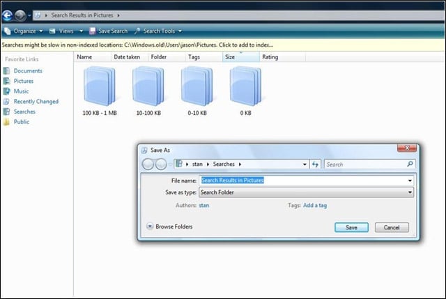
Task: Click the location icon in Save As address bar
Action: tap(179, 164)
